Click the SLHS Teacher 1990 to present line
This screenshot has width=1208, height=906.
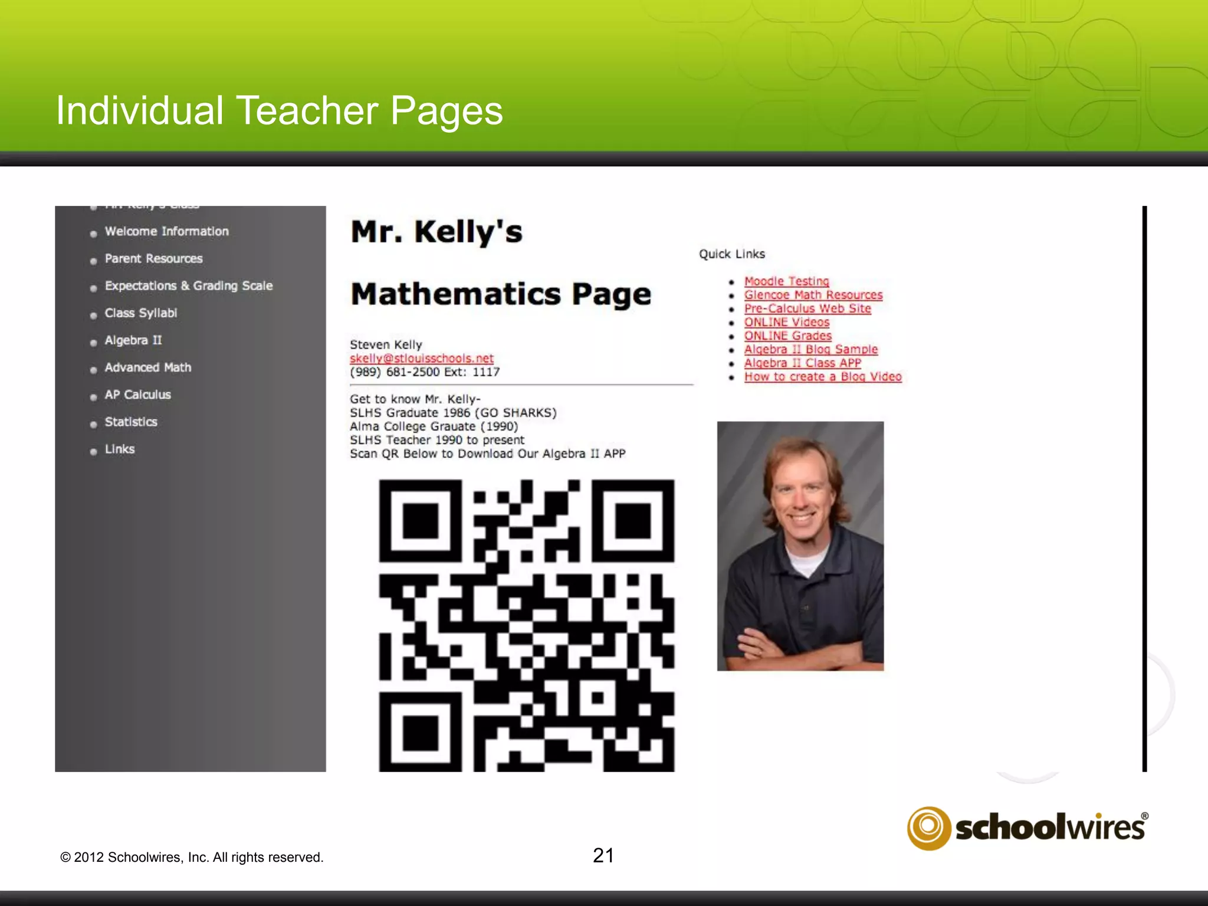coord(437,439)
